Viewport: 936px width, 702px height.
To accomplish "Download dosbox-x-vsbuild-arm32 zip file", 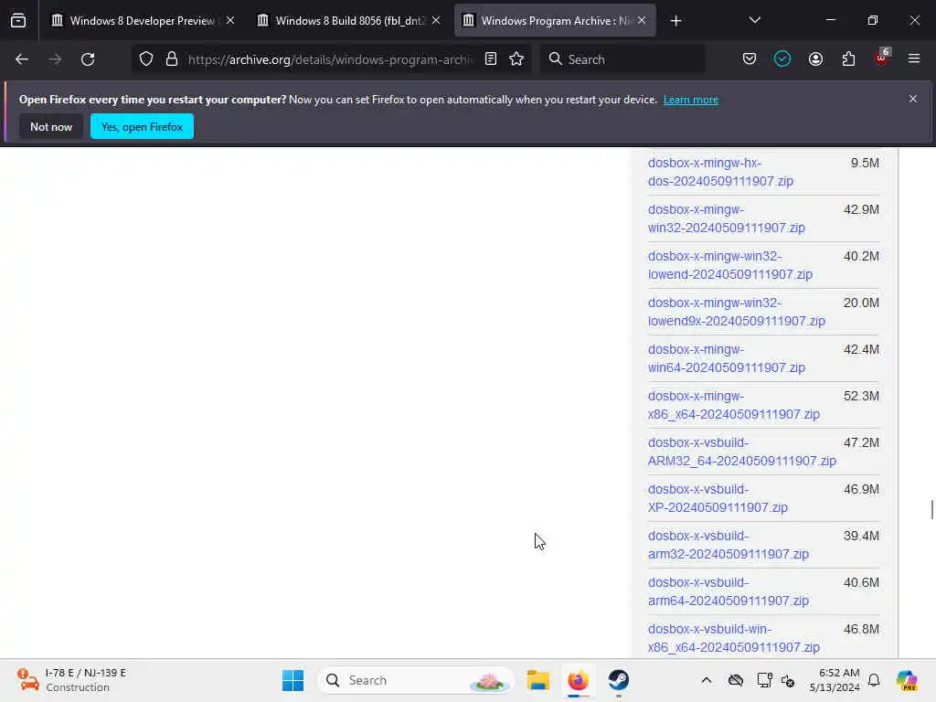I will coord(729,545).
